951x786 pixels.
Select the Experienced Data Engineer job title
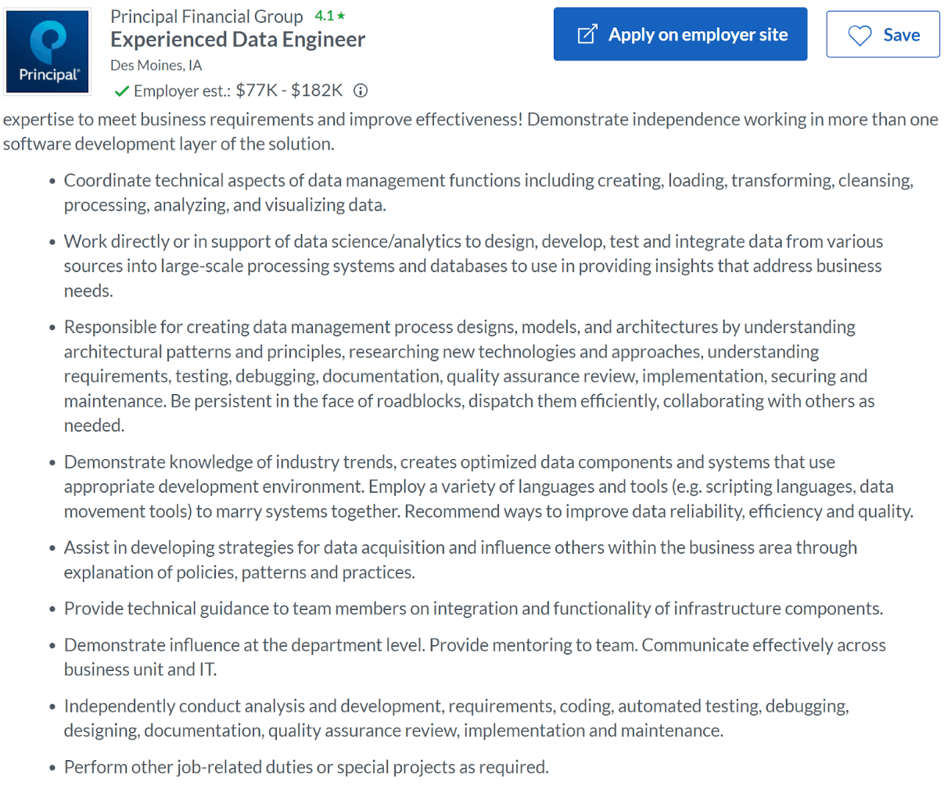click(x=237, y=38)
